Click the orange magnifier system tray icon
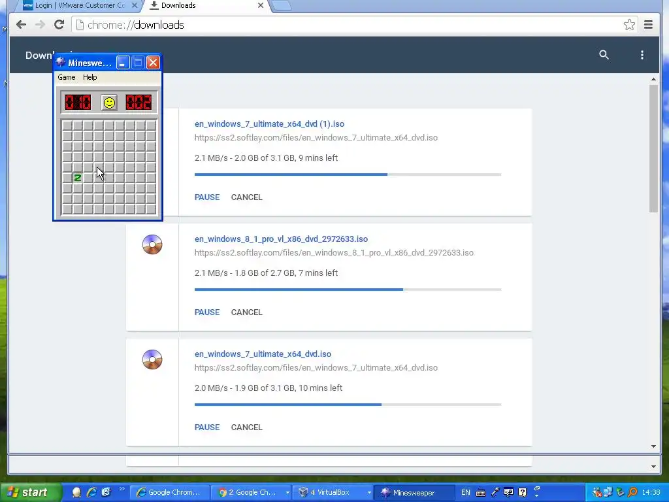 pos(632,492)
